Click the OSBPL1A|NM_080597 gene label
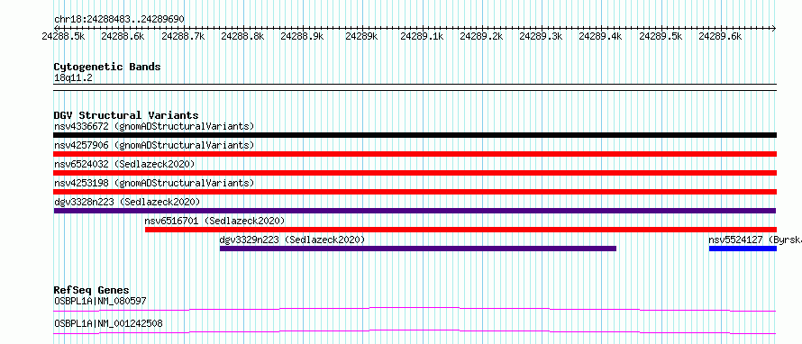The width and height of the screenshot is (802, 344). (x=100, y=301)
